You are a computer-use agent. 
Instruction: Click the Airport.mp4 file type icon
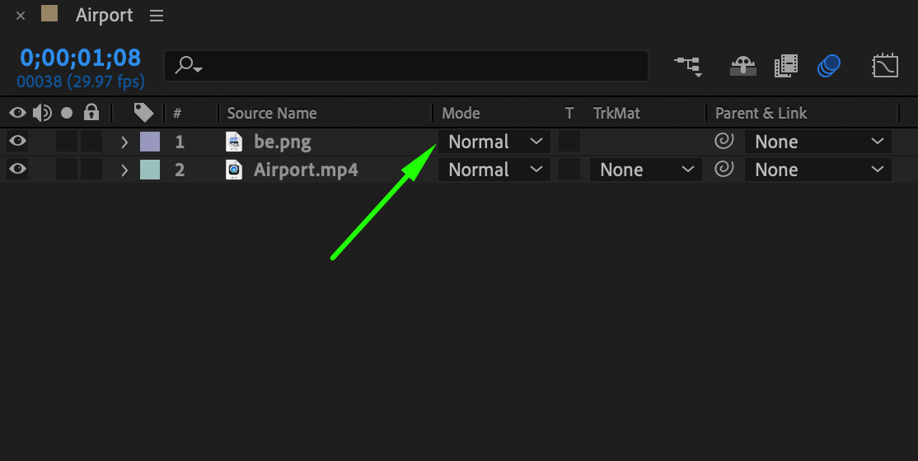point(235,170)
